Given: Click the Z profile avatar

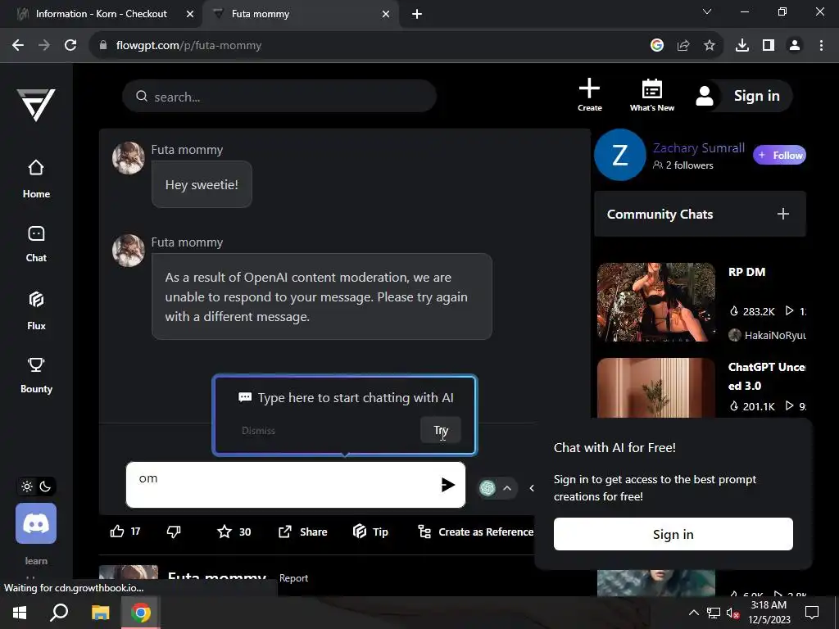Looking at the screenshot, I should (x=620, y=155).
